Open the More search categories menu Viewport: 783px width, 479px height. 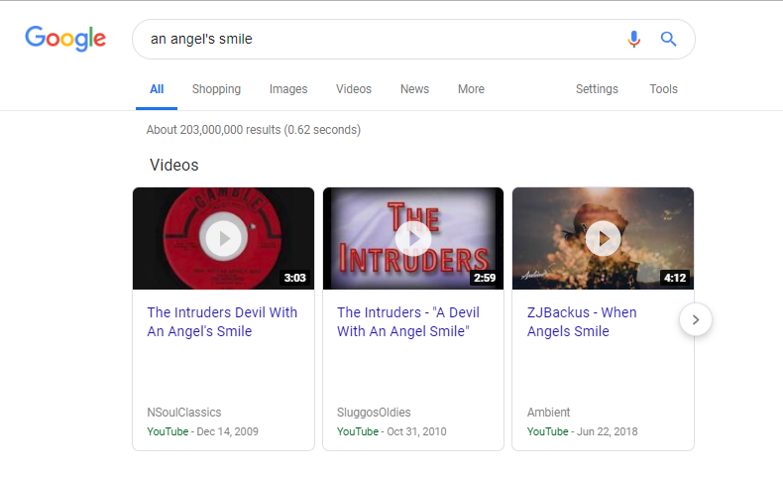471,89
